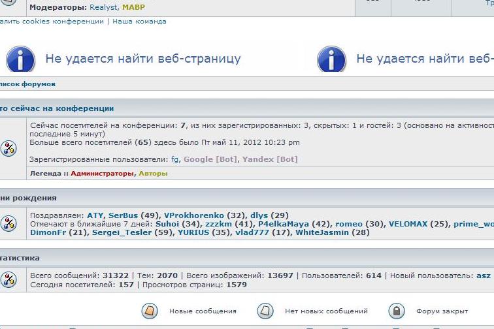Click the statistics section icon
Image resolution: width=494 pixels, height=329 pixels.
pos(8,281)
